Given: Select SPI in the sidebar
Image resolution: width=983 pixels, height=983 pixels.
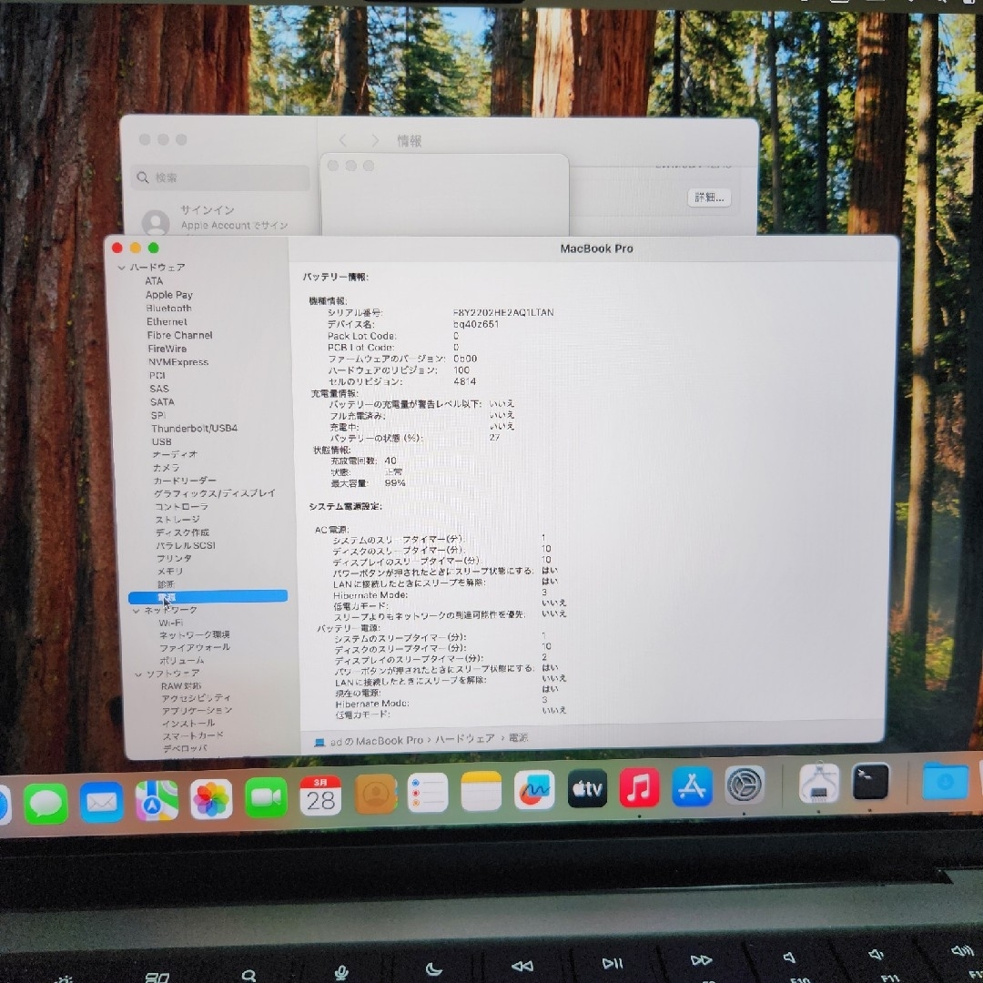Looking at the screenshot, I should pos(158,415).
